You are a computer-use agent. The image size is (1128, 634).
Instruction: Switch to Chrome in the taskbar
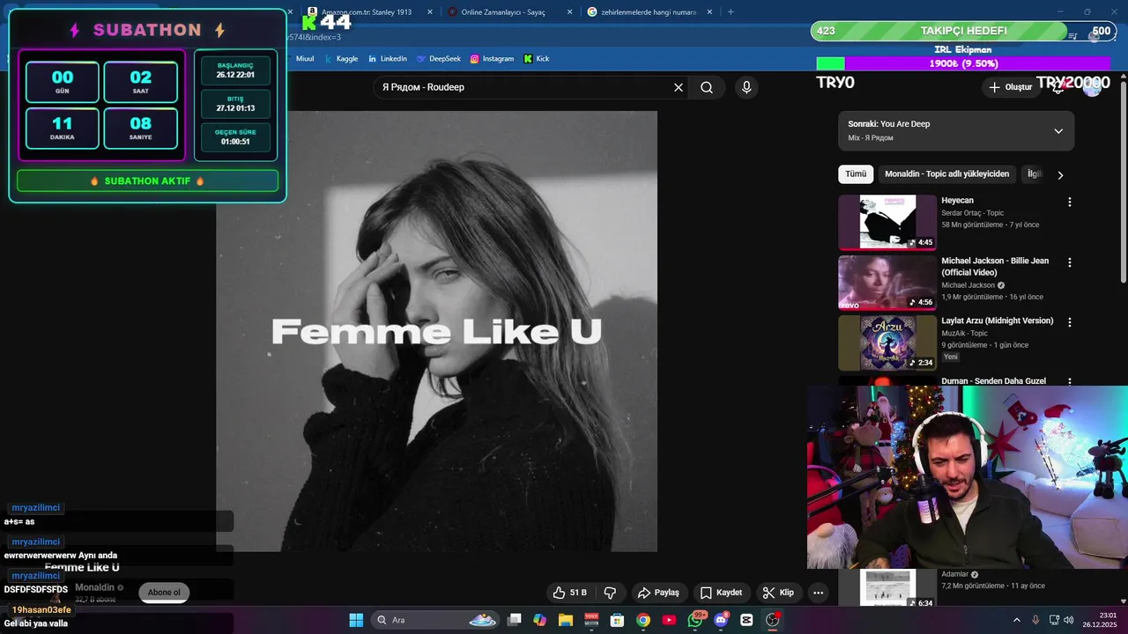643,620
